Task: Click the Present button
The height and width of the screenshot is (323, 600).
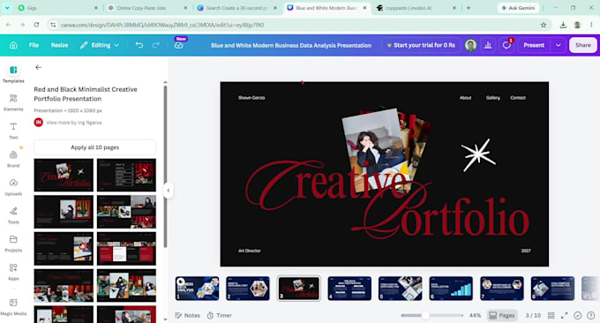Action: (534, 45)
